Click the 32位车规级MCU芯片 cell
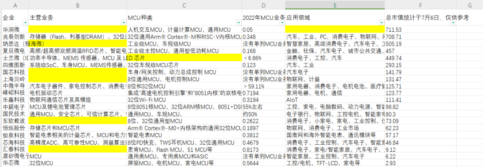Screen dimensions: 483x167 coord(184,65)
